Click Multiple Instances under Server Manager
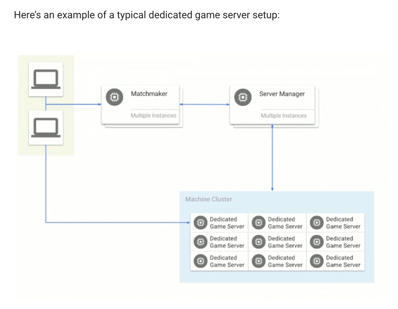This screenshot has height=309, width=398. click(x=284, y=116)
